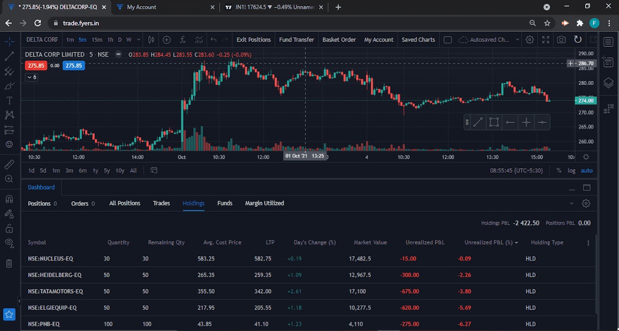Open the Autosaved Chart layout dropdown

[489, 39]
